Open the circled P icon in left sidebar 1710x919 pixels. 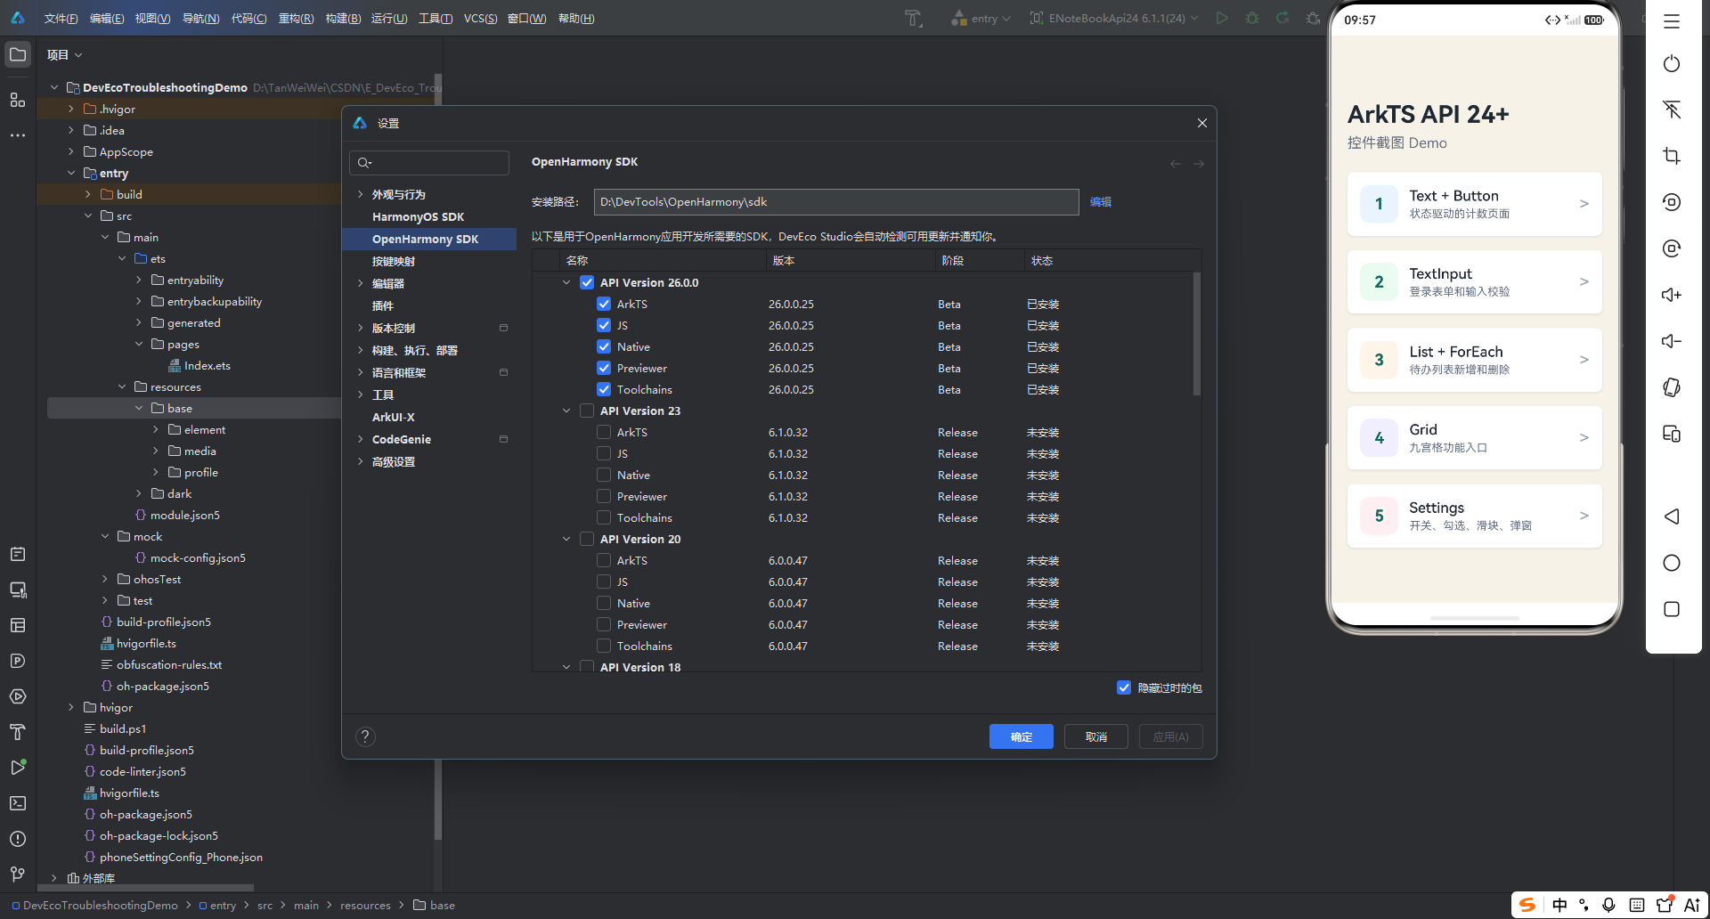pyautogui.click(x=18, y=661)
